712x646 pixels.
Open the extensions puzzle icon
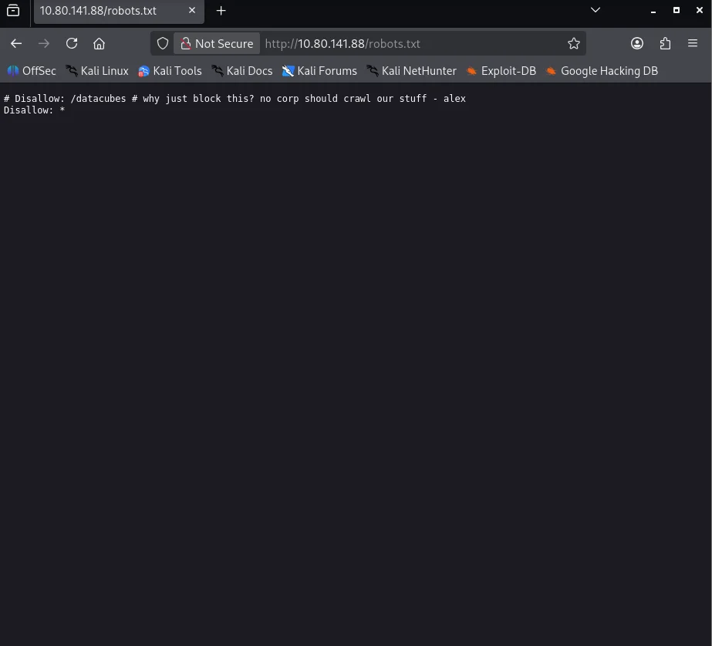tap(665, 43)
